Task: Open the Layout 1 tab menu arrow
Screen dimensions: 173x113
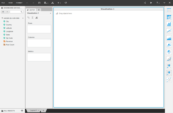Action: pos(39,110)
